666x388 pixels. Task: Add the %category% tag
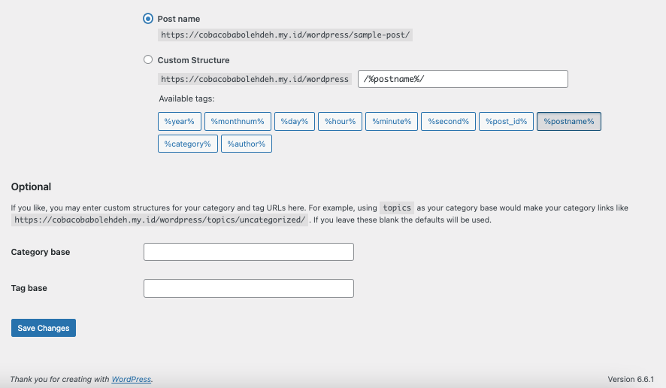[188, 144]
